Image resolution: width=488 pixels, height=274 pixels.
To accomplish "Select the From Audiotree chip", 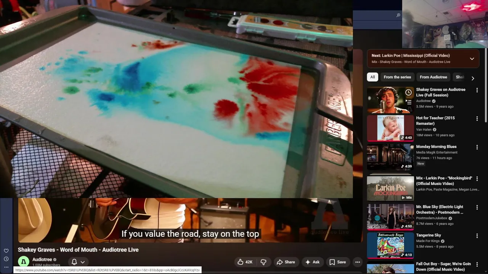I will [433, 77].
